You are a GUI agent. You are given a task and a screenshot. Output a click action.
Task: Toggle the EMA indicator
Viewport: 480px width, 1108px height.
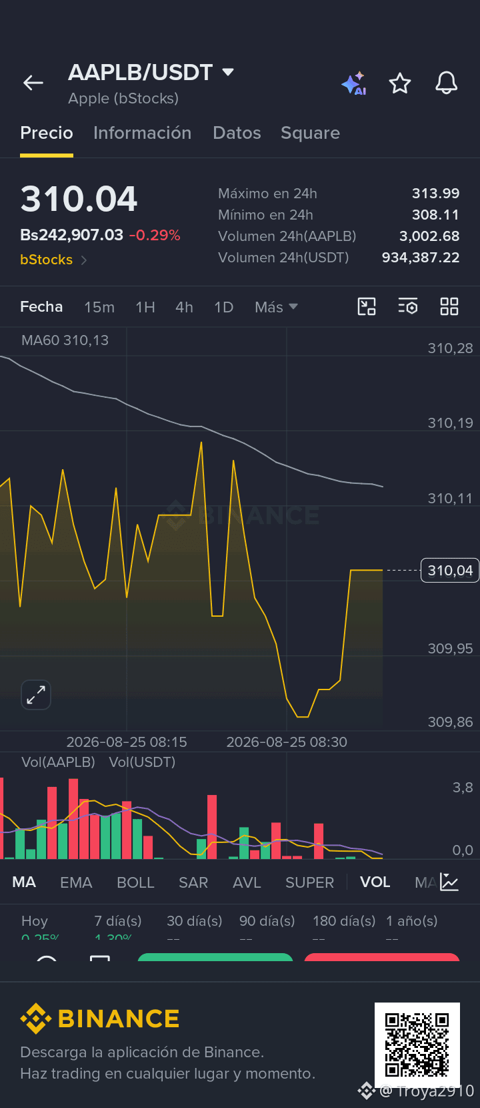76,882
